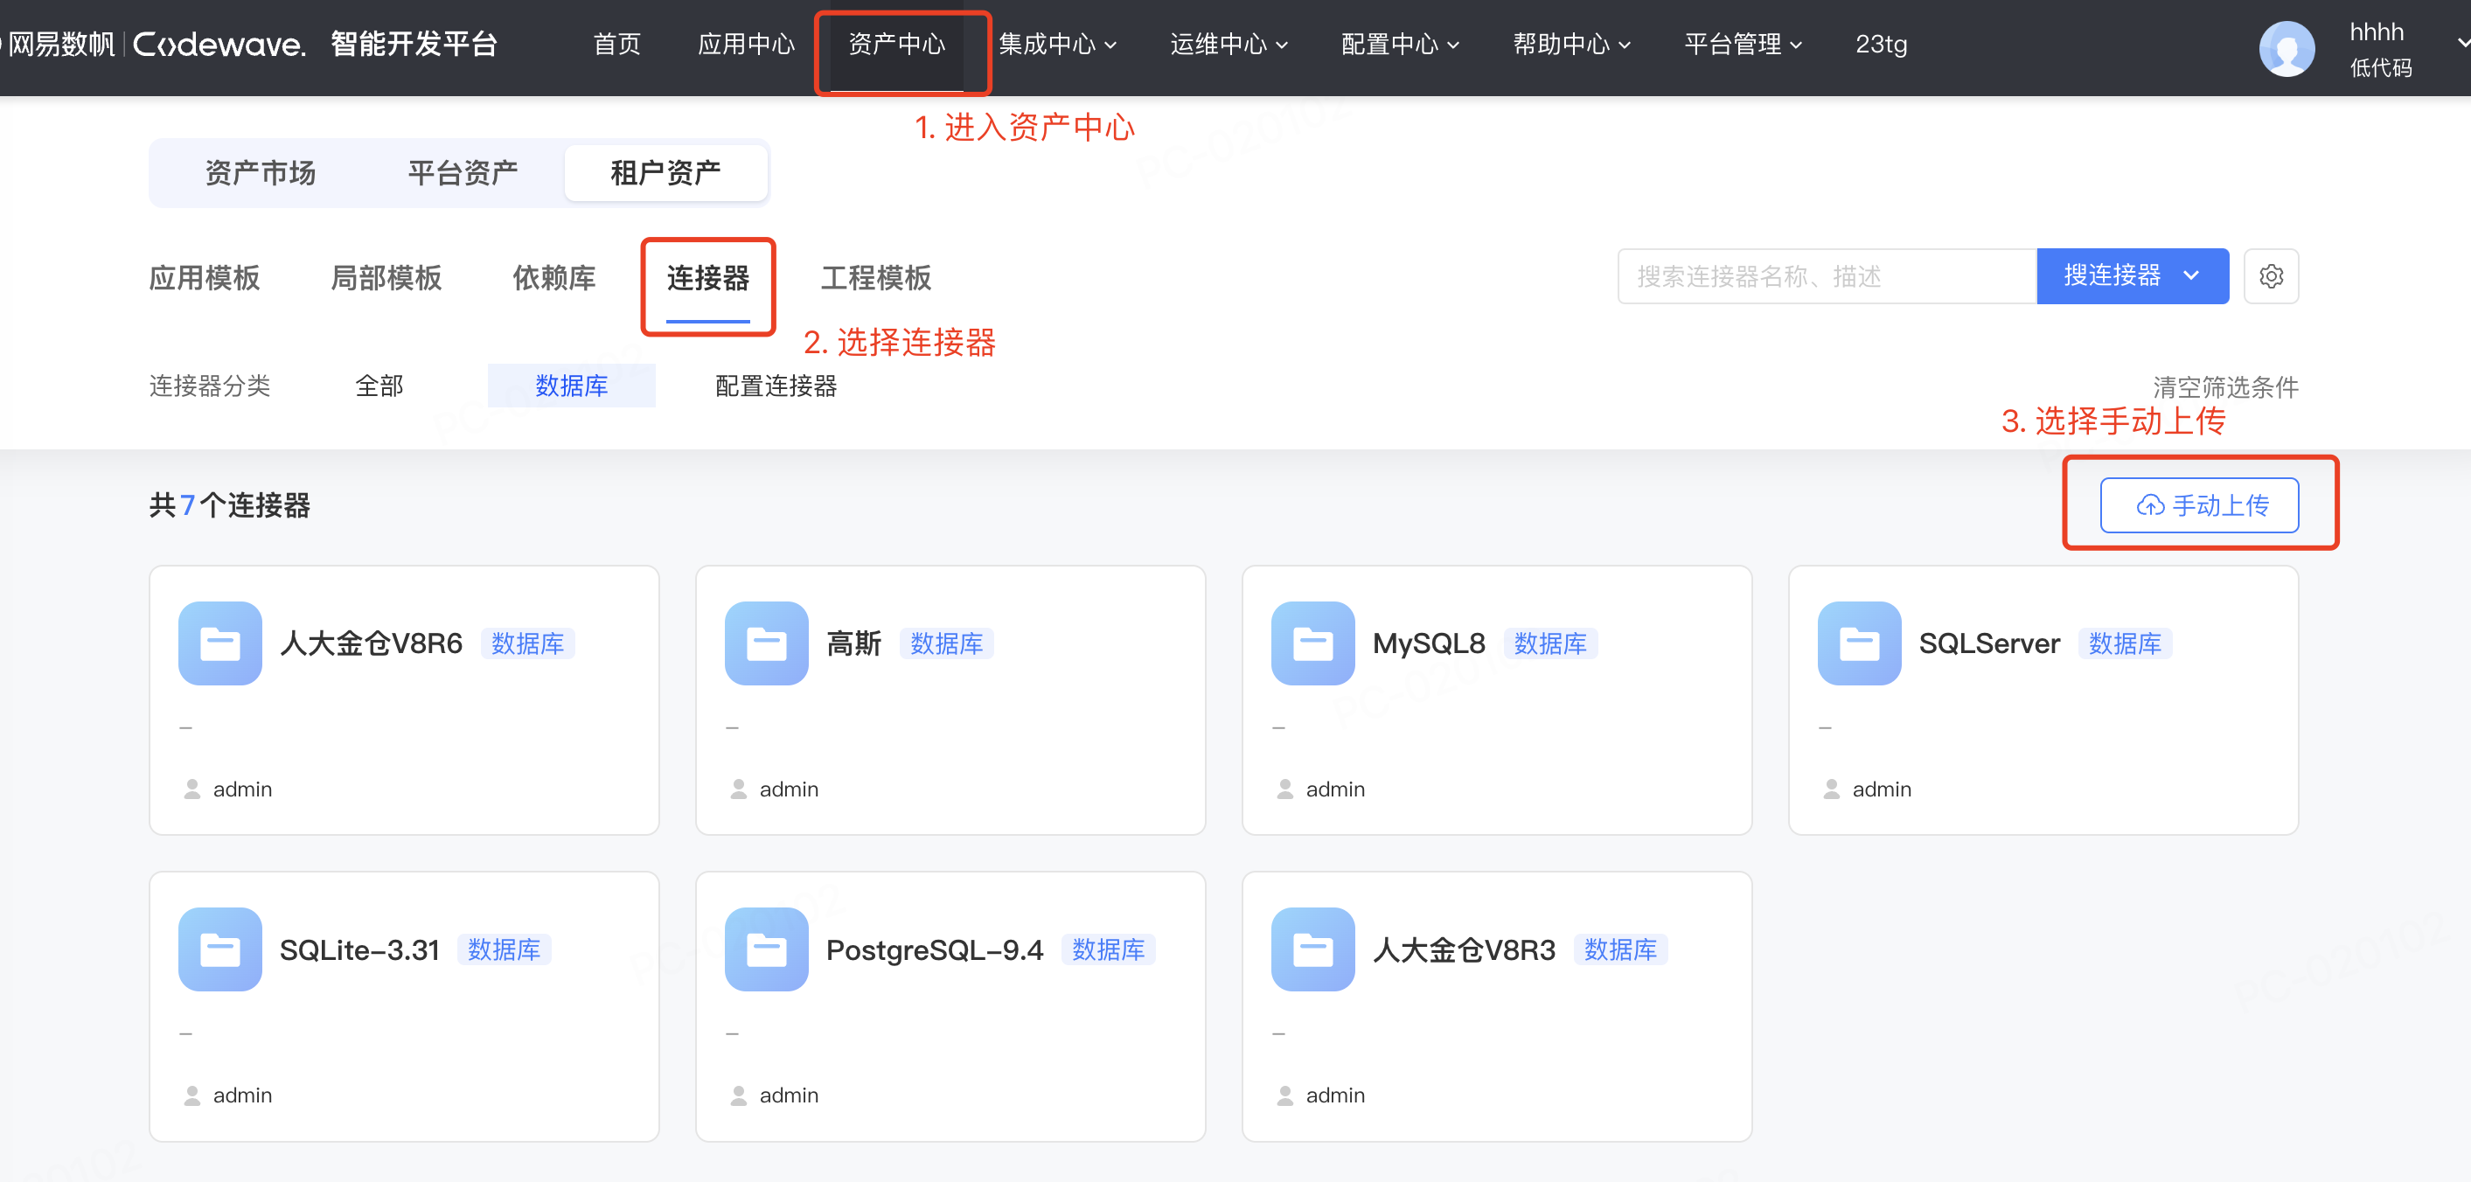Open the 依赖库 tab
Screen dimensions: 2471x1182
[553, 278]
